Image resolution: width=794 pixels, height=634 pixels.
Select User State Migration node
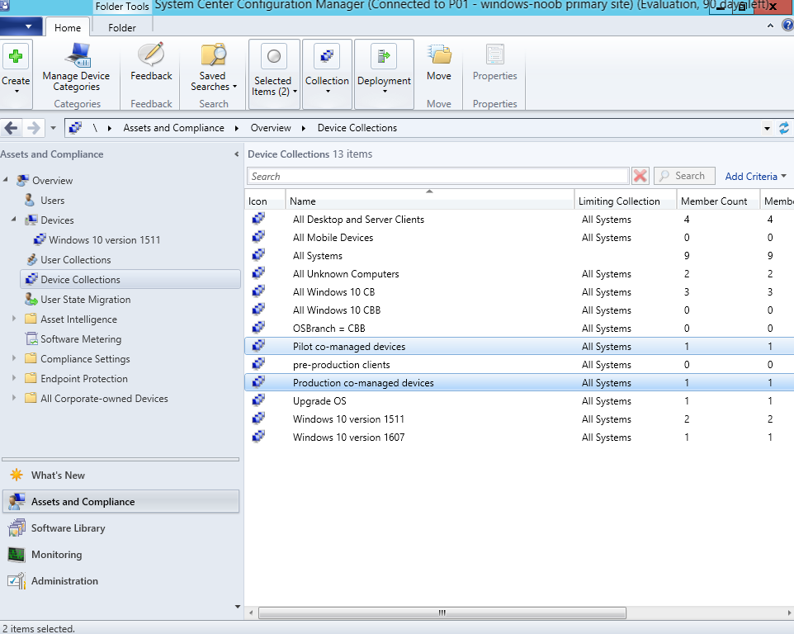[85, 300]
